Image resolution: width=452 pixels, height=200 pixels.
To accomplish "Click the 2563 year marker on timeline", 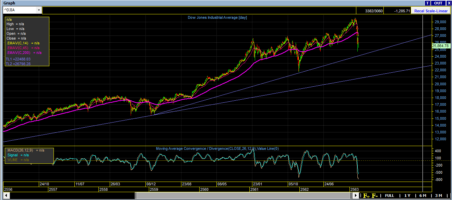I will click(x=354, y=189).
